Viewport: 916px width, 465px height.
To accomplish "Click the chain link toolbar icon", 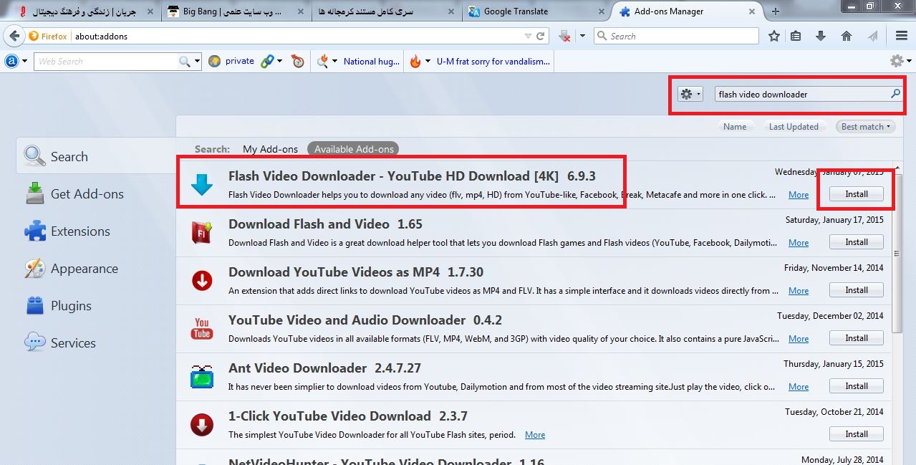I will click(x=266, y=62).
